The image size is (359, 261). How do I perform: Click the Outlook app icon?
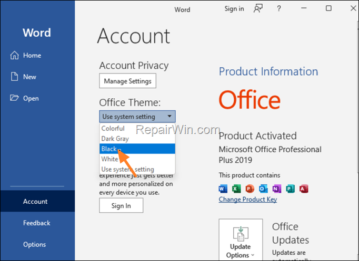tap(263, 189)
